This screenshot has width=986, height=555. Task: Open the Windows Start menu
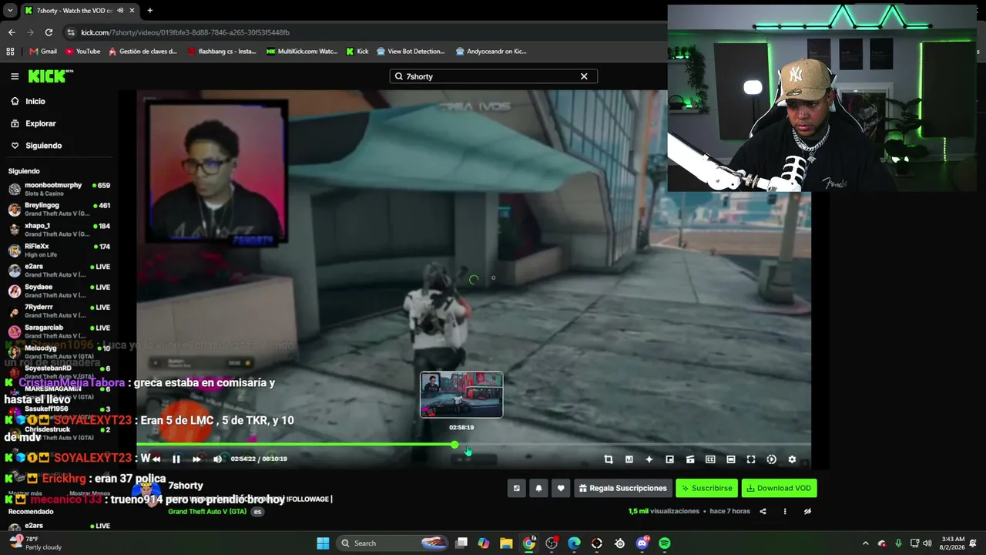pos(323,543)
